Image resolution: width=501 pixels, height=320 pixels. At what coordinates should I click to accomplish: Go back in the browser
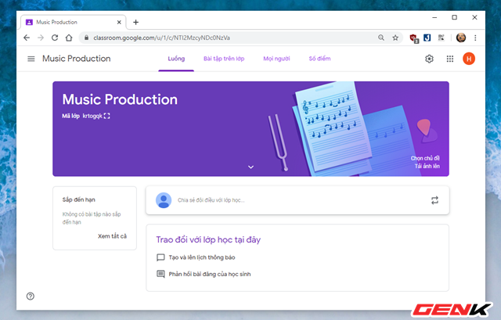pyautogui.click(x=27, y=38)
